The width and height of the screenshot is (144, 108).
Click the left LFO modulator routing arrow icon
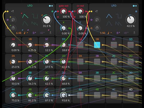(x=51, y=6)
